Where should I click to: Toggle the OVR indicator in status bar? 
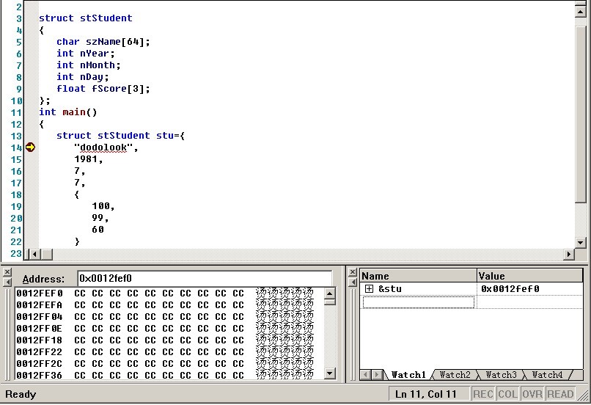click(532, 394)
